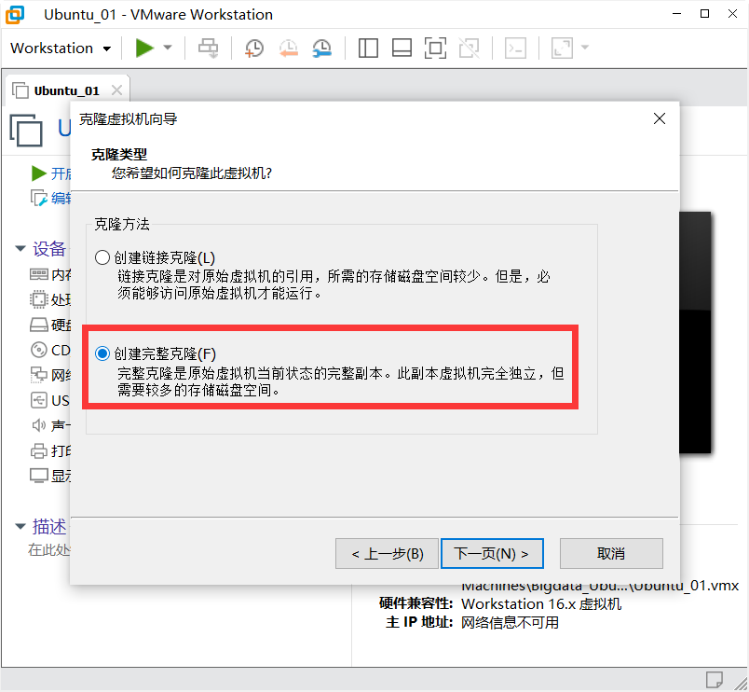Viewport: 749px width, 692px height.
Task: Collapse the 描述 section
Action: pyautogui.click(x=20, y=526)
